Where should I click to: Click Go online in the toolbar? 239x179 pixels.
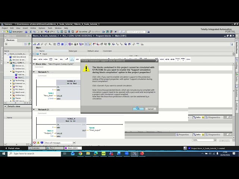tap(81, 32)
